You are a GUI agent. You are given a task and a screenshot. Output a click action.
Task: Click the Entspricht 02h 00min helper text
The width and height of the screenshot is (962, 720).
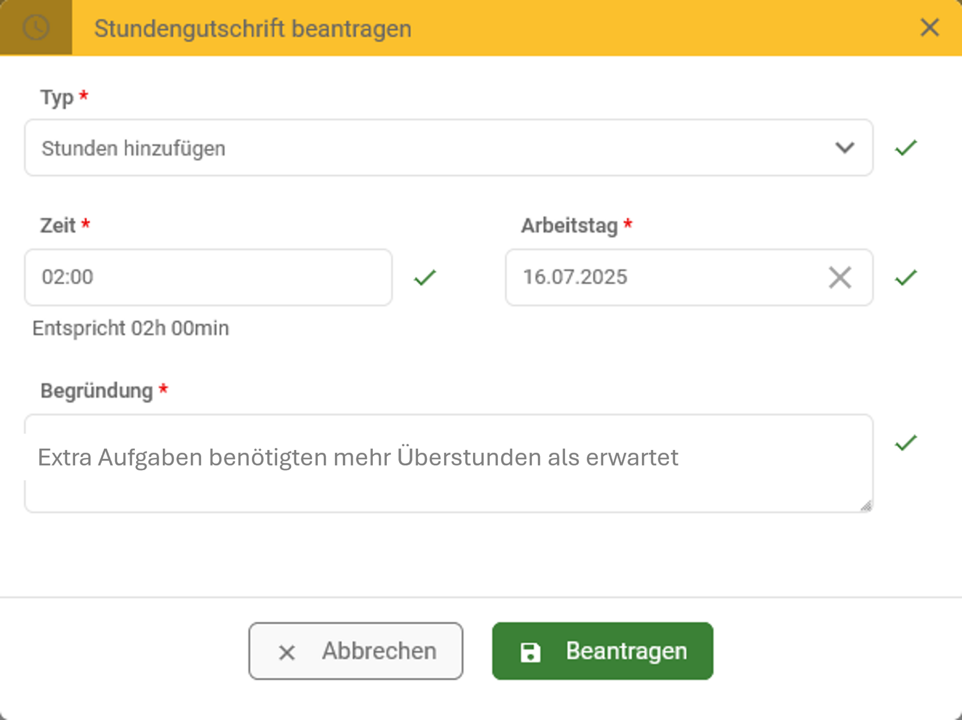click(x=130, y=328)
